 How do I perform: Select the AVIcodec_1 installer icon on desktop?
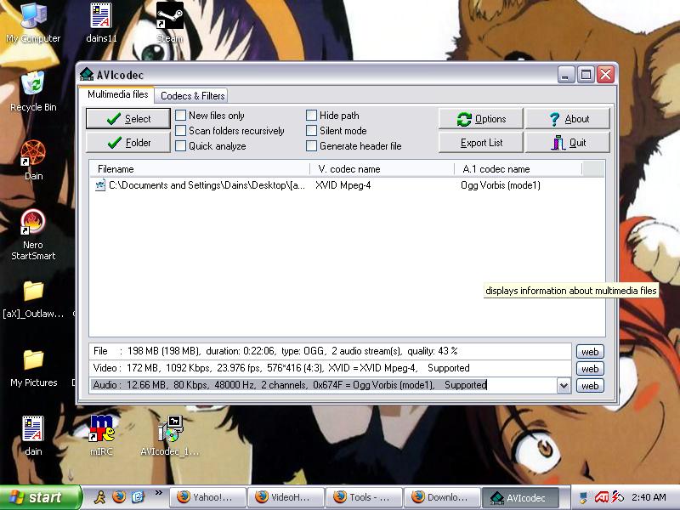[169, 435]
